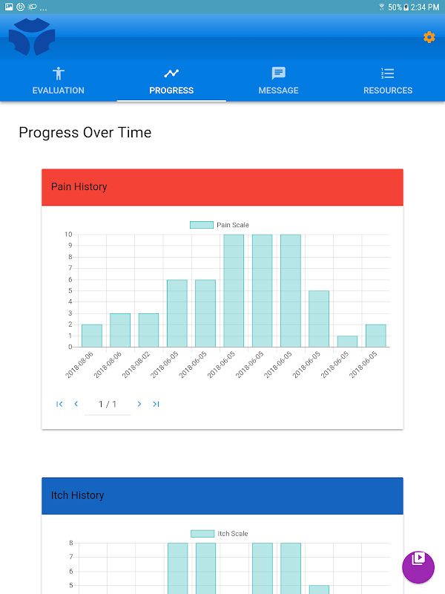Tap the purple video library floating button
Viewport: 445px width, 594px height.
[418, 567]
